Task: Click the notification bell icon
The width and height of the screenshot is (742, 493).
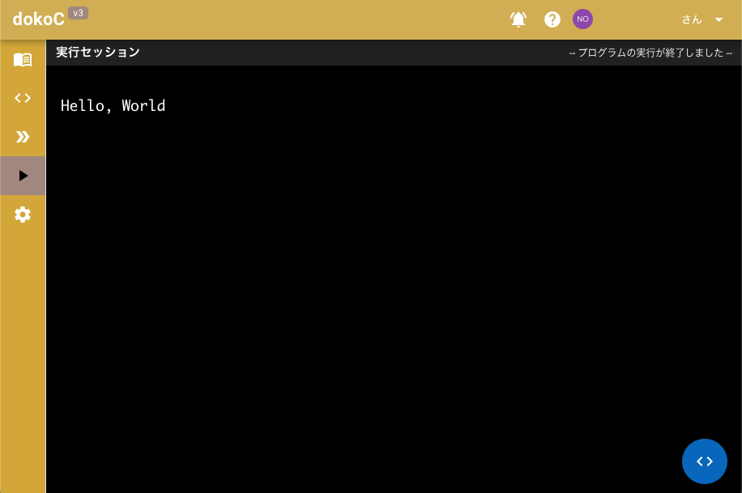Action: (518, 19)
